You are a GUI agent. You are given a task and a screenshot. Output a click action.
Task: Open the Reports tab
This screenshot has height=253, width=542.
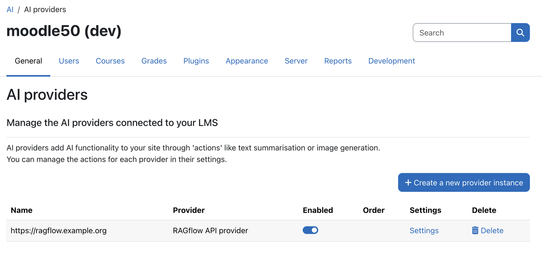click(x=338, y=61)
